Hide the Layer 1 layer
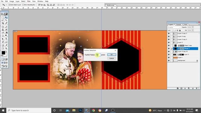 click(x=169, y=57)
